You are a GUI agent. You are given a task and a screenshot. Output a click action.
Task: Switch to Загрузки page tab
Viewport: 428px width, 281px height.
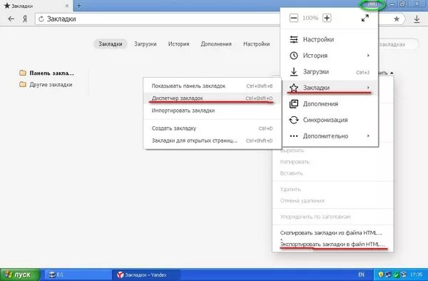tap(146, 44)
